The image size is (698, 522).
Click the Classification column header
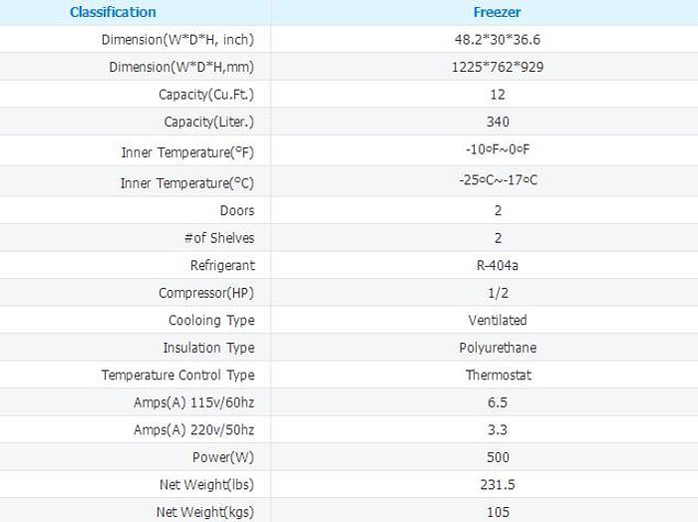click(113, 12)
